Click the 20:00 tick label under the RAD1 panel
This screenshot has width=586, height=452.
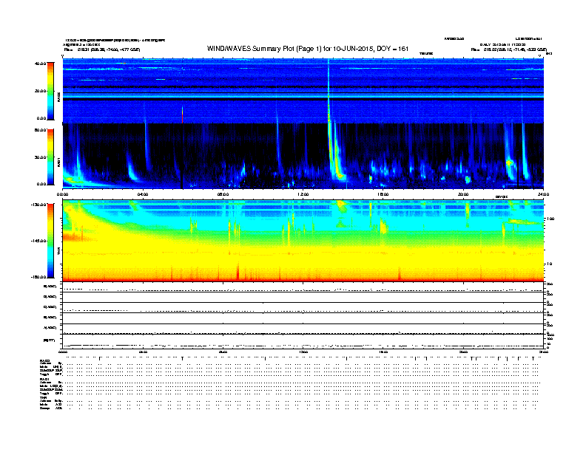pyautogui.click(x=463, y=194)
